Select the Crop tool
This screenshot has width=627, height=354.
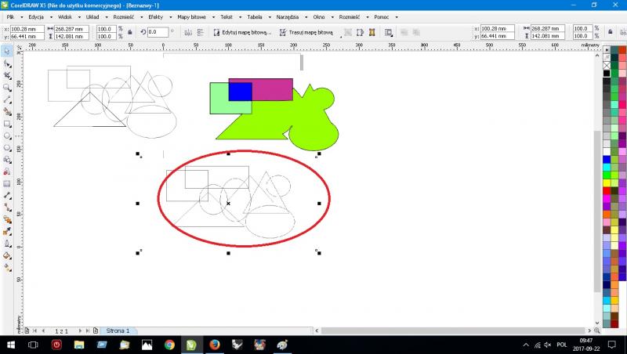7,75
